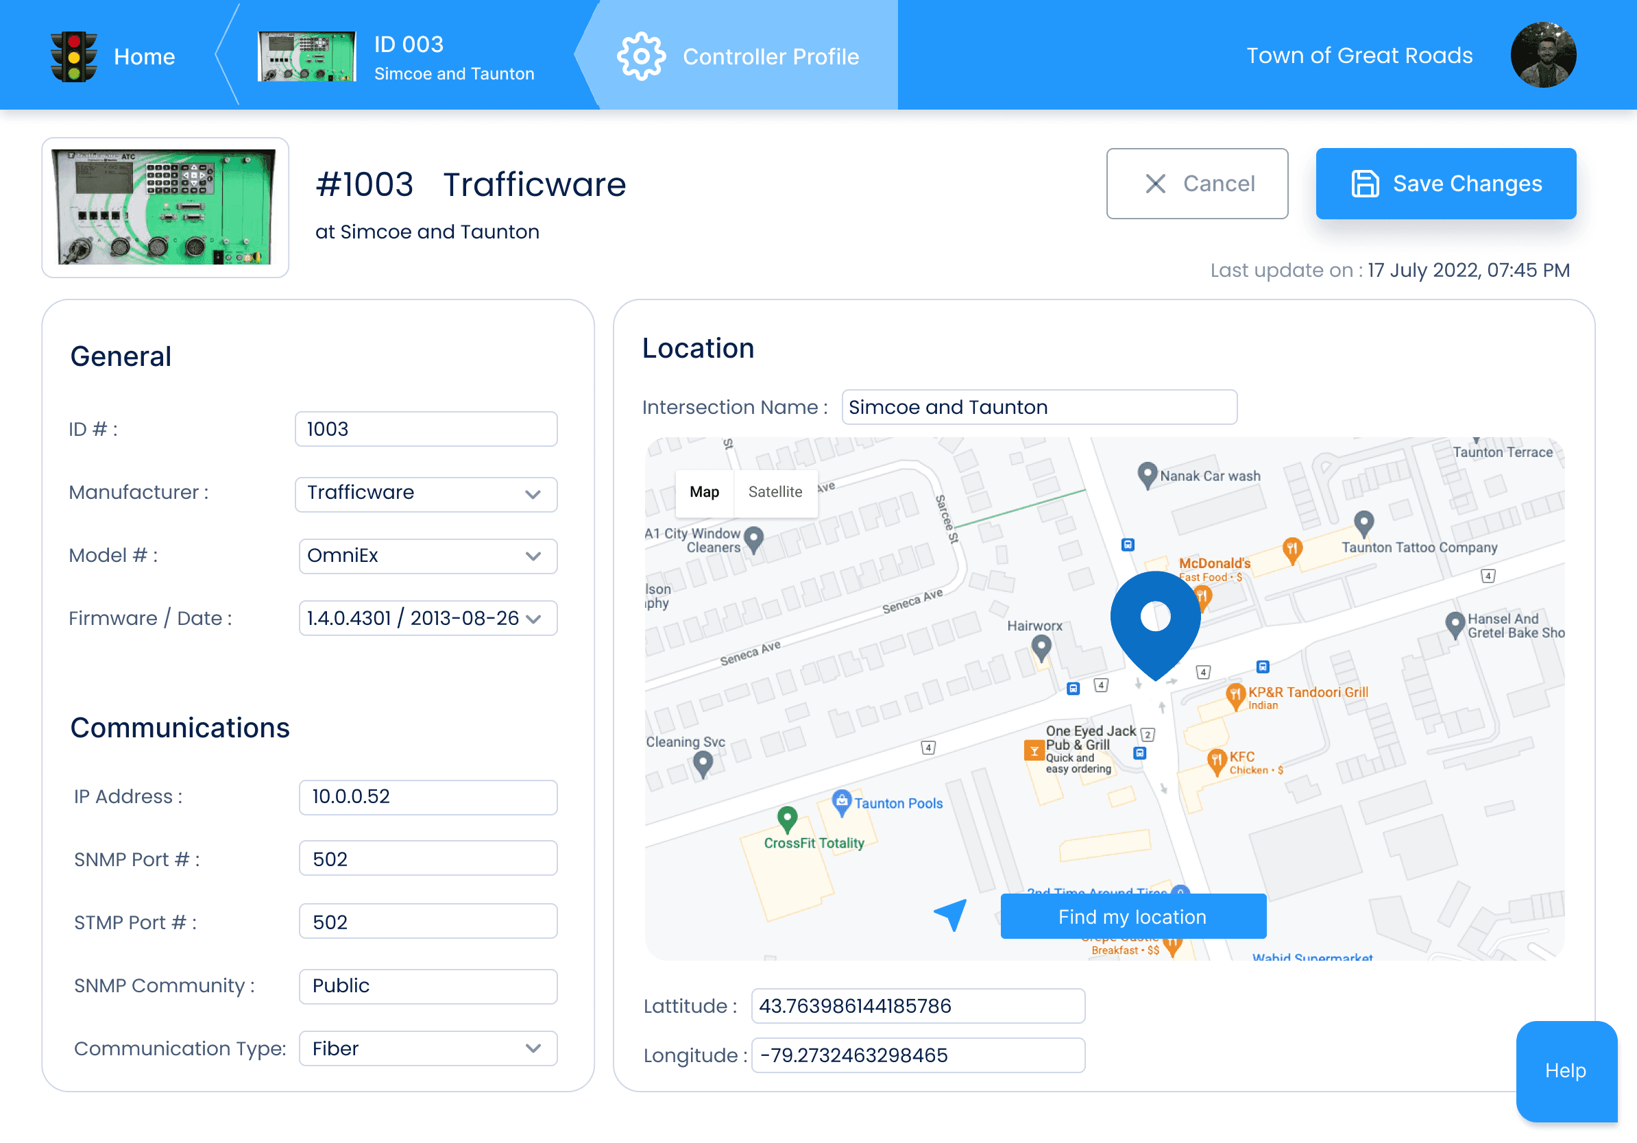
Task: Switch map to Map view
Action: coord(704,492)
